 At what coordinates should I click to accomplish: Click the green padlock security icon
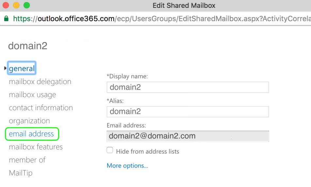coord(6,19)
